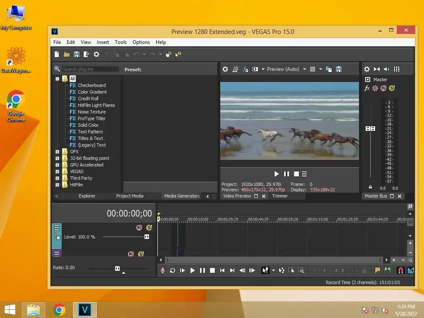
Task: Open Master FX icon
Action: click(367, 88)
